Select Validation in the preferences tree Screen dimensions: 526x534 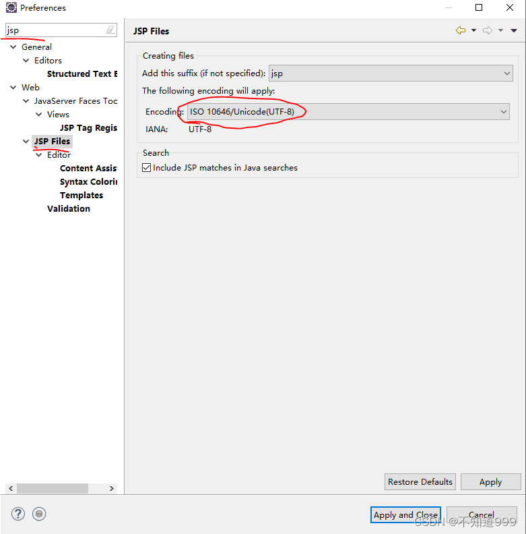coord(69,209)
